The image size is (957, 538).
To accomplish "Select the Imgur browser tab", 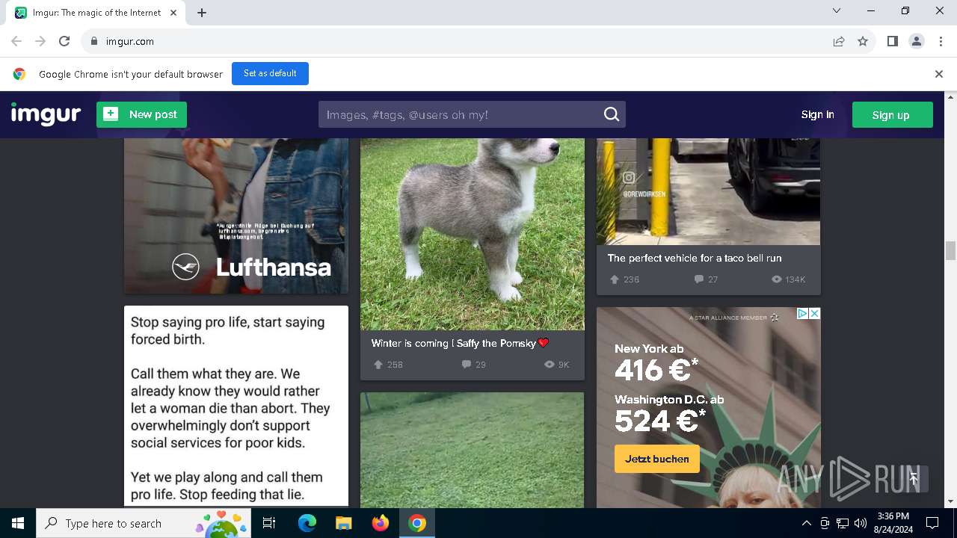I will click(97, 13).
